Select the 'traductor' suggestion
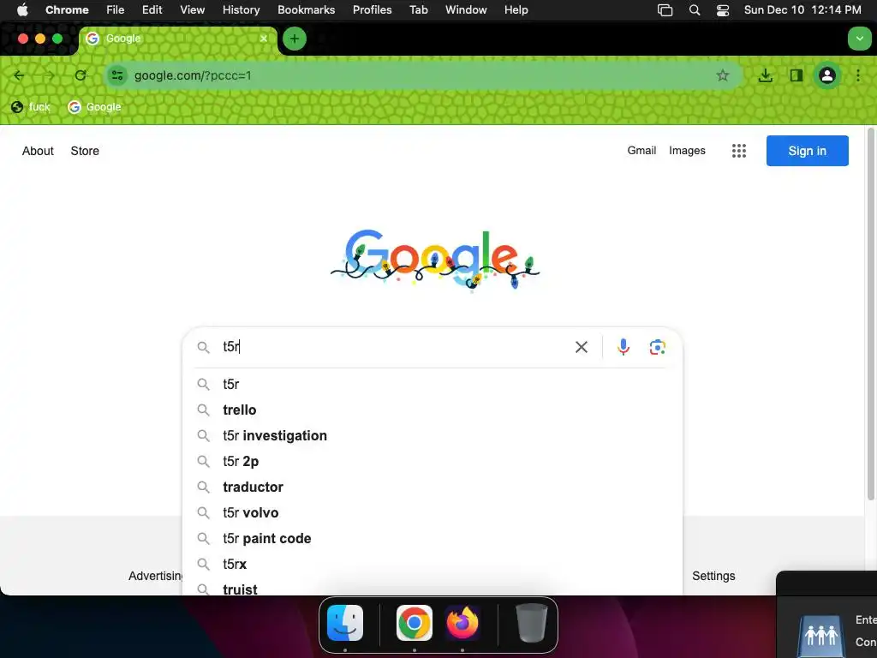 point(433,487)
